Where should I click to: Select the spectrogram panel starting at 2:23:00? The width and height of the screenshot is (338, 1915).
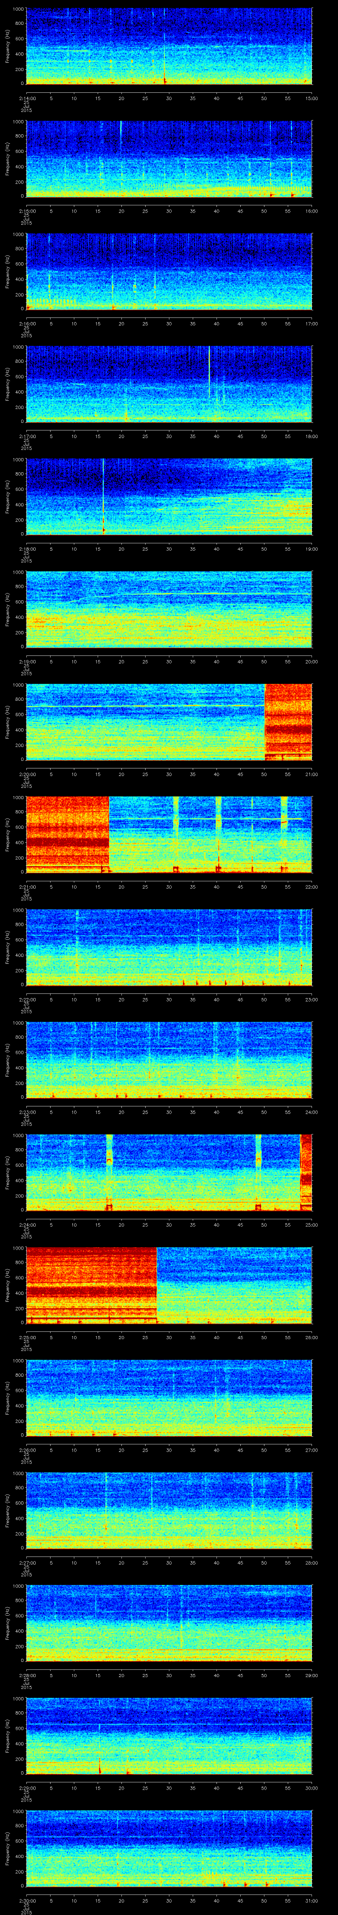point(169,1059)
